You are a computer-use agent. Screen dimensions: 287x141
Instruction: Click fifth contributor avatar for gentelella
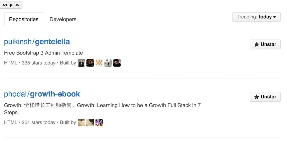coord(117,63)
